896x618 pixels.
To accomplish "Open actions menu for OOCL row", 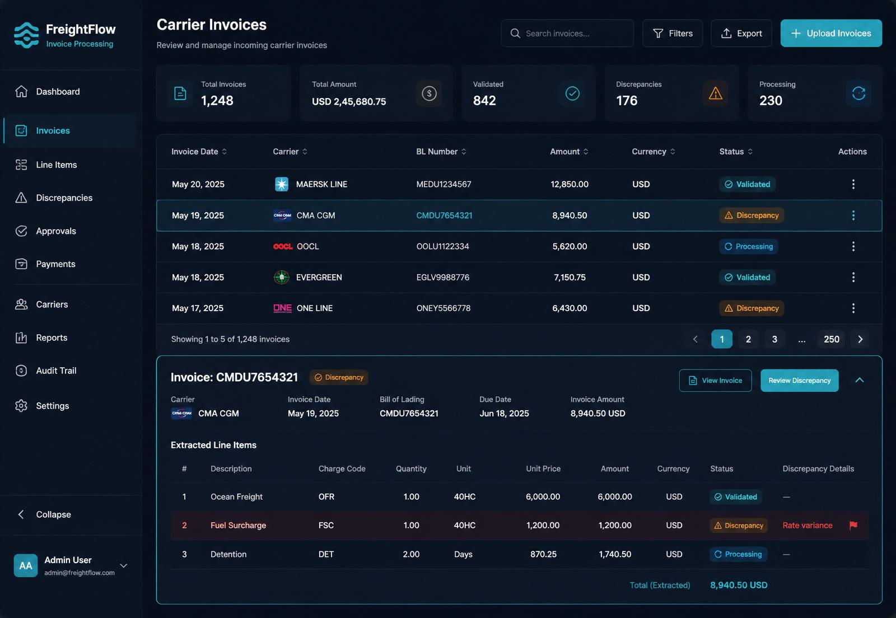I will point(853,246).
